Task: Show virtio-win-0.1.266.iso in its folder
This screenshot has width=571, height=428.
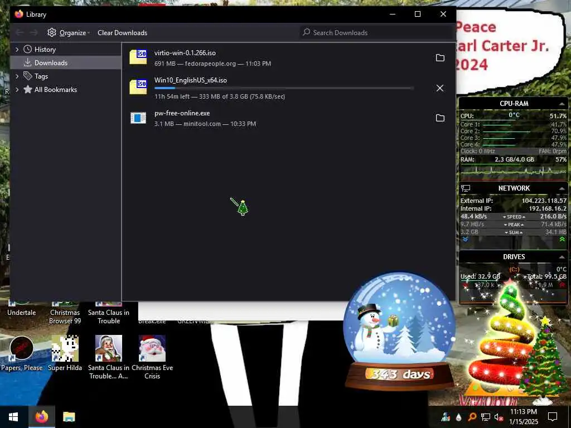Action: 440,58
